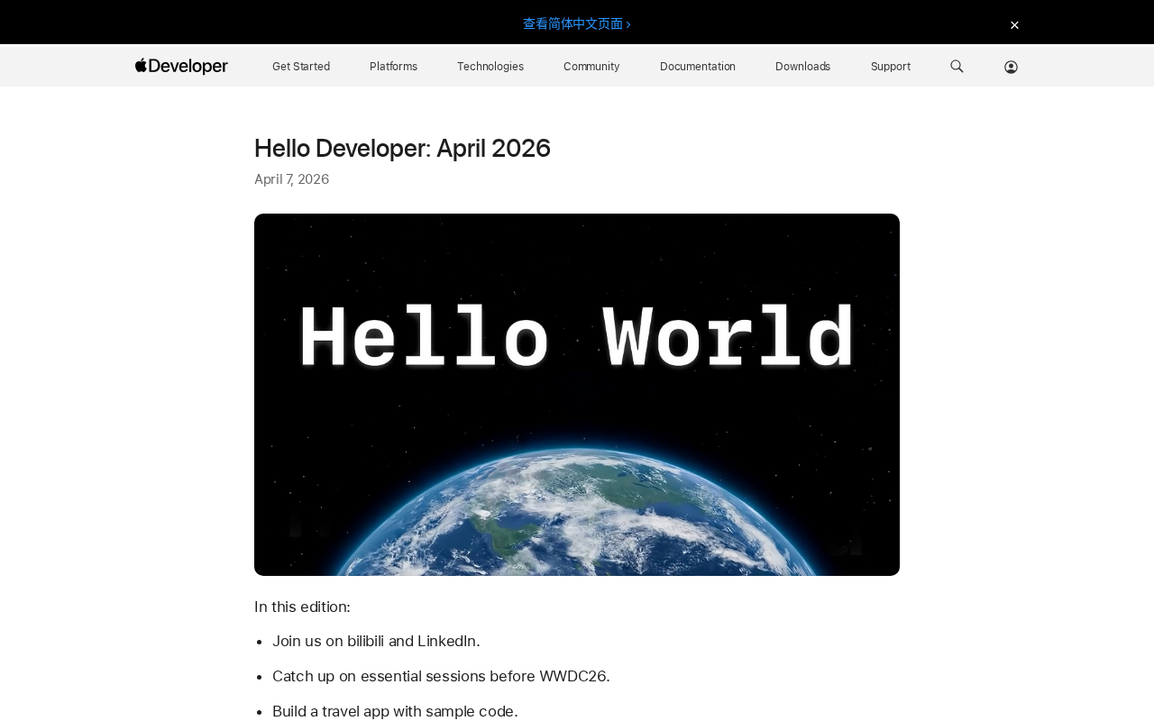Image resolution: width=1154 pixels, height=721 pixels.
Task: Open the Support menu
Action: pos(891,67)
